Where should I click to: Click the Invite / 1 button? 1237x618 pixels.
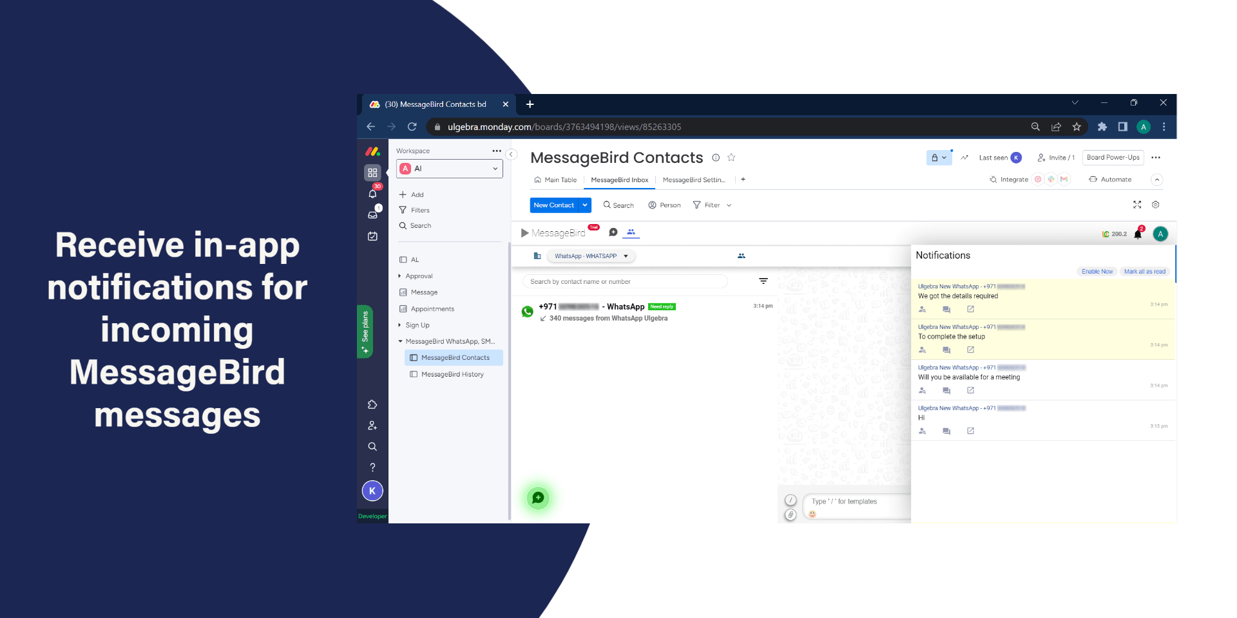[1056, 158]
